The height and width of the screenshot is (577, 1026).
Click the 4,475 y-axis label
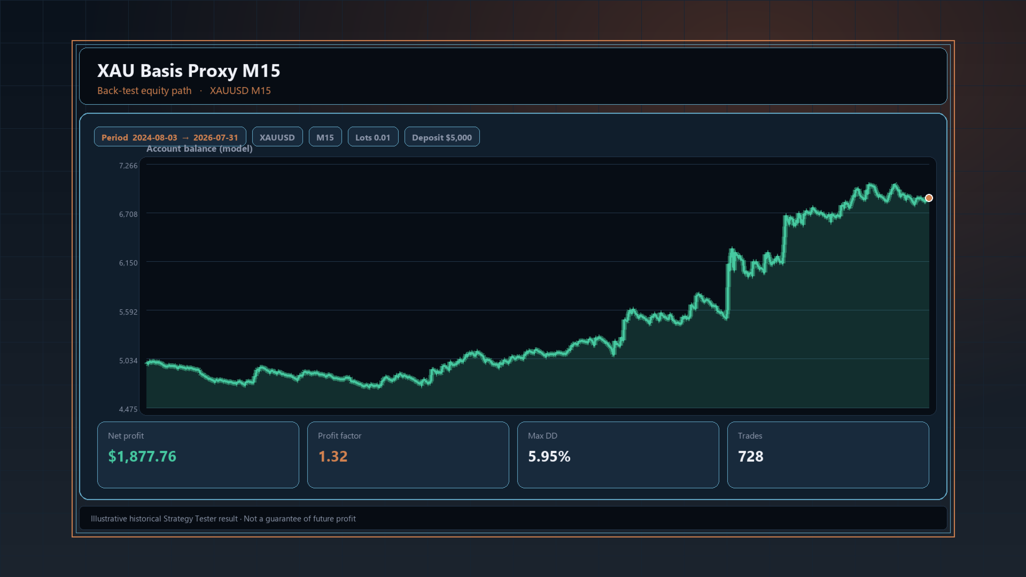tap(128, 409)
